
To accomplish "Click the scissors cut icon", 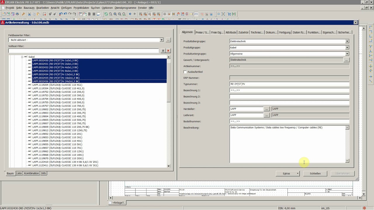I will [x=29, y=14].
